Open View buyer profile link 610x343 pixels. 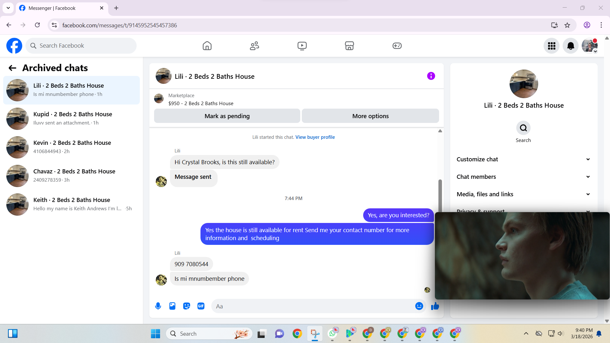pos(315,137)
